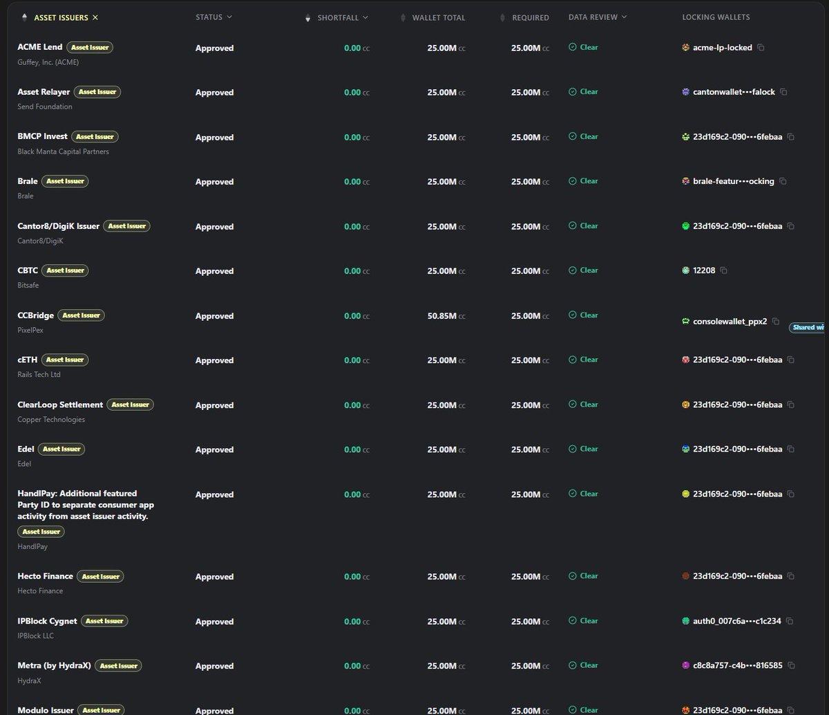Click the Black Manta Capital Partners subtitle
The width and height of the screenshot is (829, 715).
63,151
